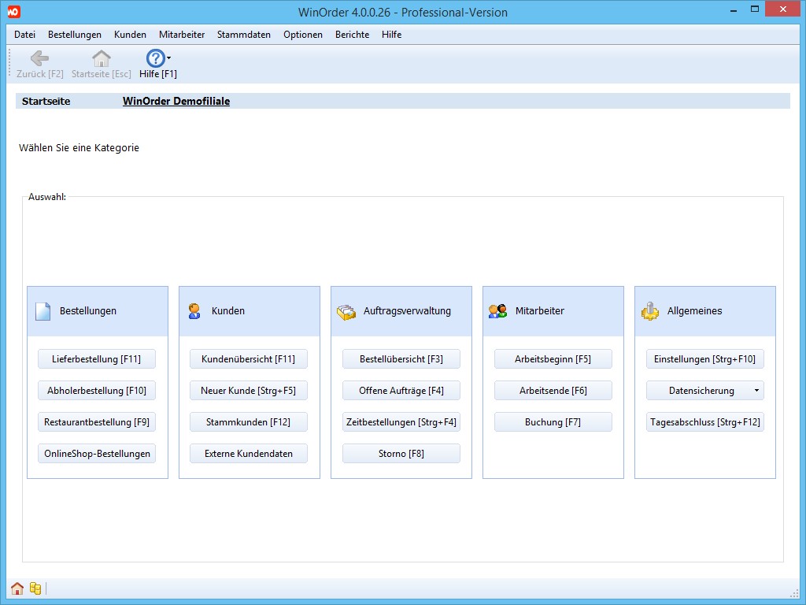Start a Lieferbestellung order
The height and width of the screenshot is (605, 806).
[x=96, y=359]
